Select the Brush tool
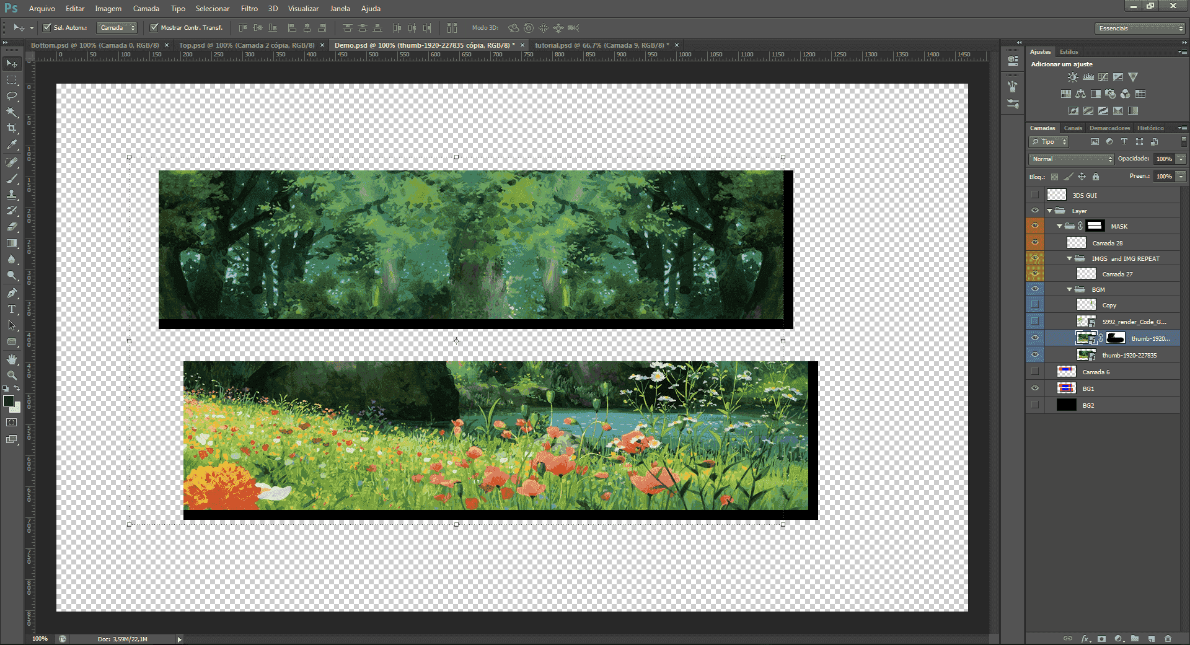1190x645 pixels. 12,178
